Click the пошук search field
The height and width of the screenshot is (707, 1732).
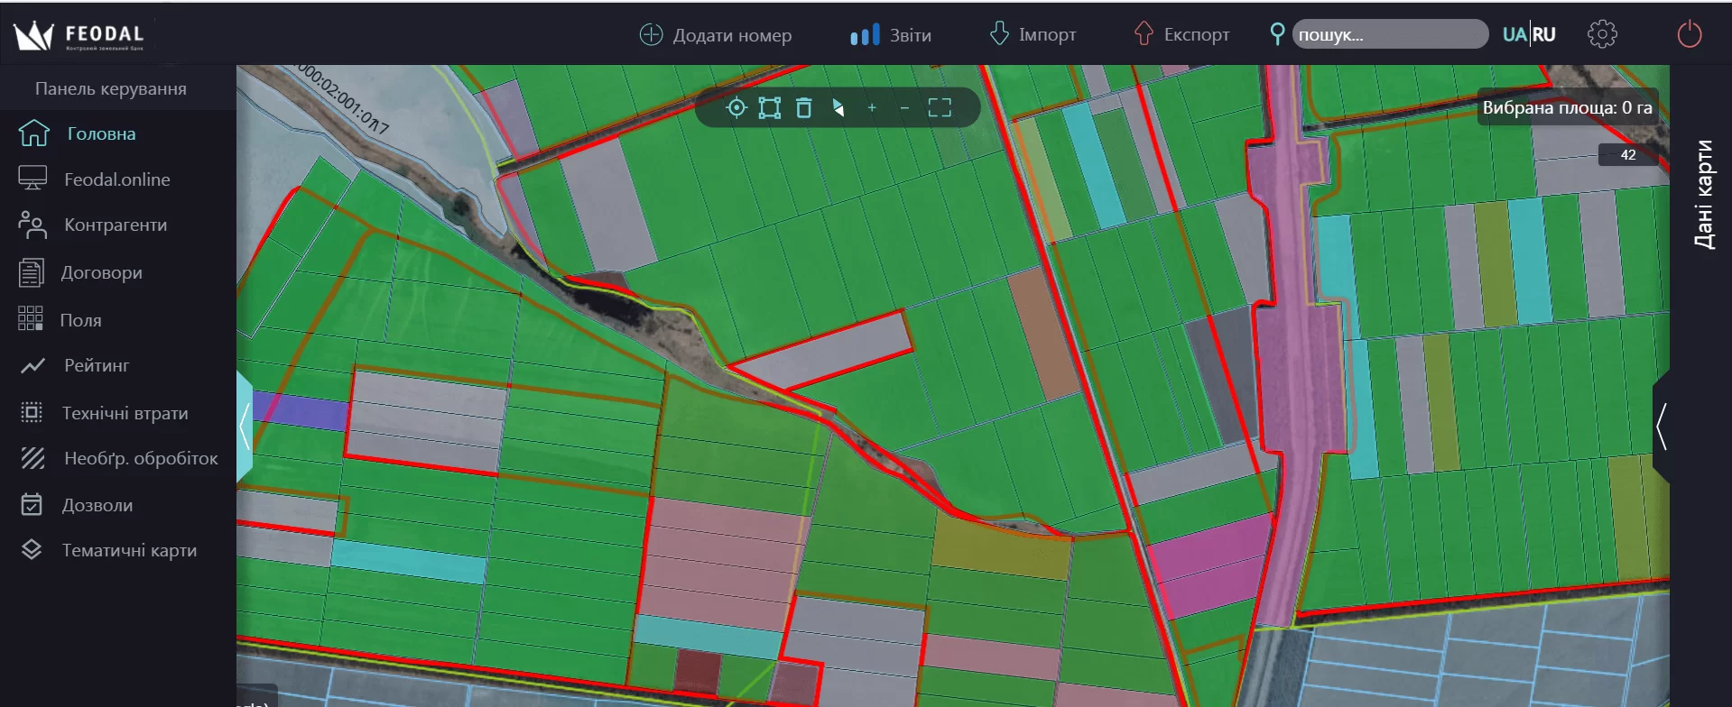tap(1388, 34)
